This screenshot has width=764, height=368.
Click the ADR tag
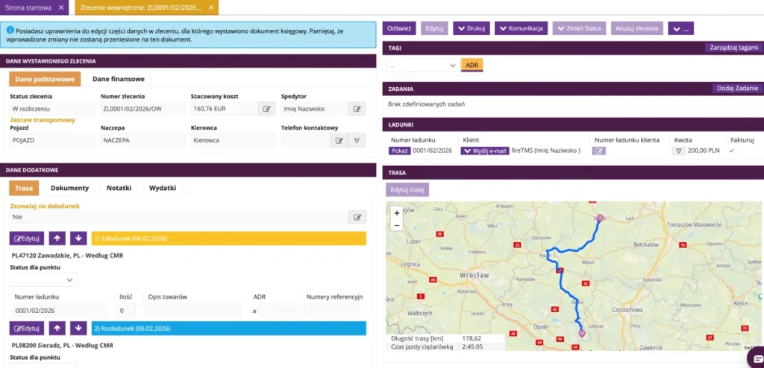[472, 66]
